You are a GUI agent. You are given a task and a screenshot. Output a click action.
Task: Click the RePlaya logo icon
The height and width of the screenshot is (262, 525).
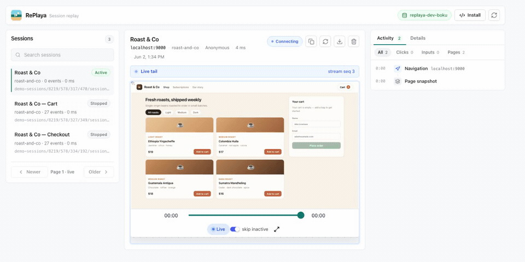[16, 15]
